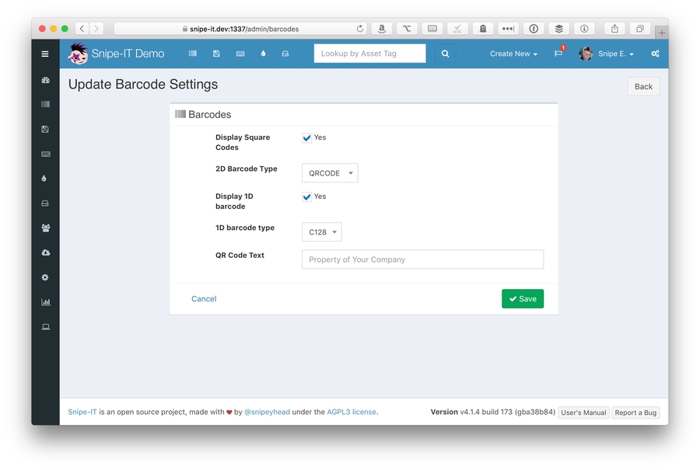Open People icon in sidebar

tap(45, 228)
